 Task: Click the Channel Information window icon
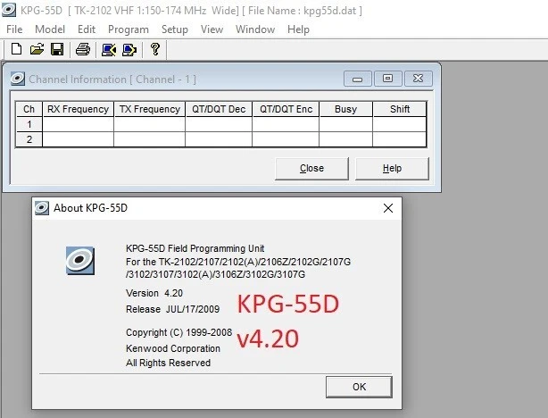pos(18,79)
